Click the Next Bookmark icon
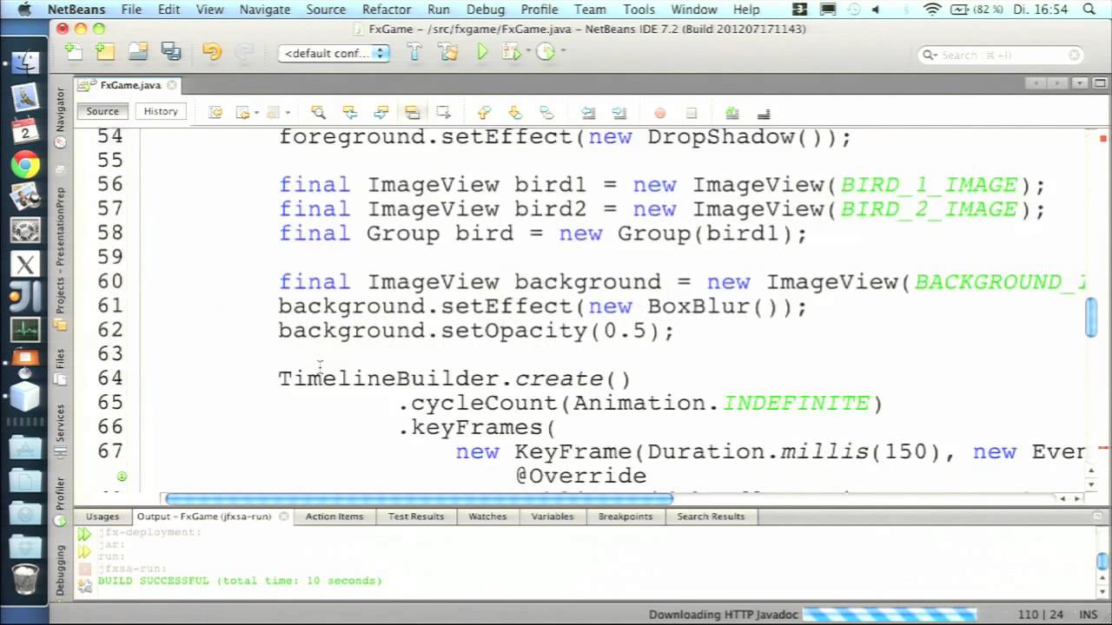This screenshot has height=625, width=1112. point(515,113)
